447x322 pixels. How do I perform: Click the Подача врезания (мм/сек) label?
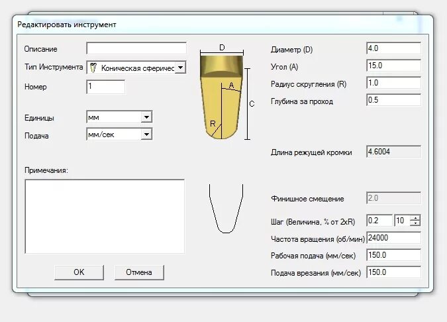pos(316,273)
